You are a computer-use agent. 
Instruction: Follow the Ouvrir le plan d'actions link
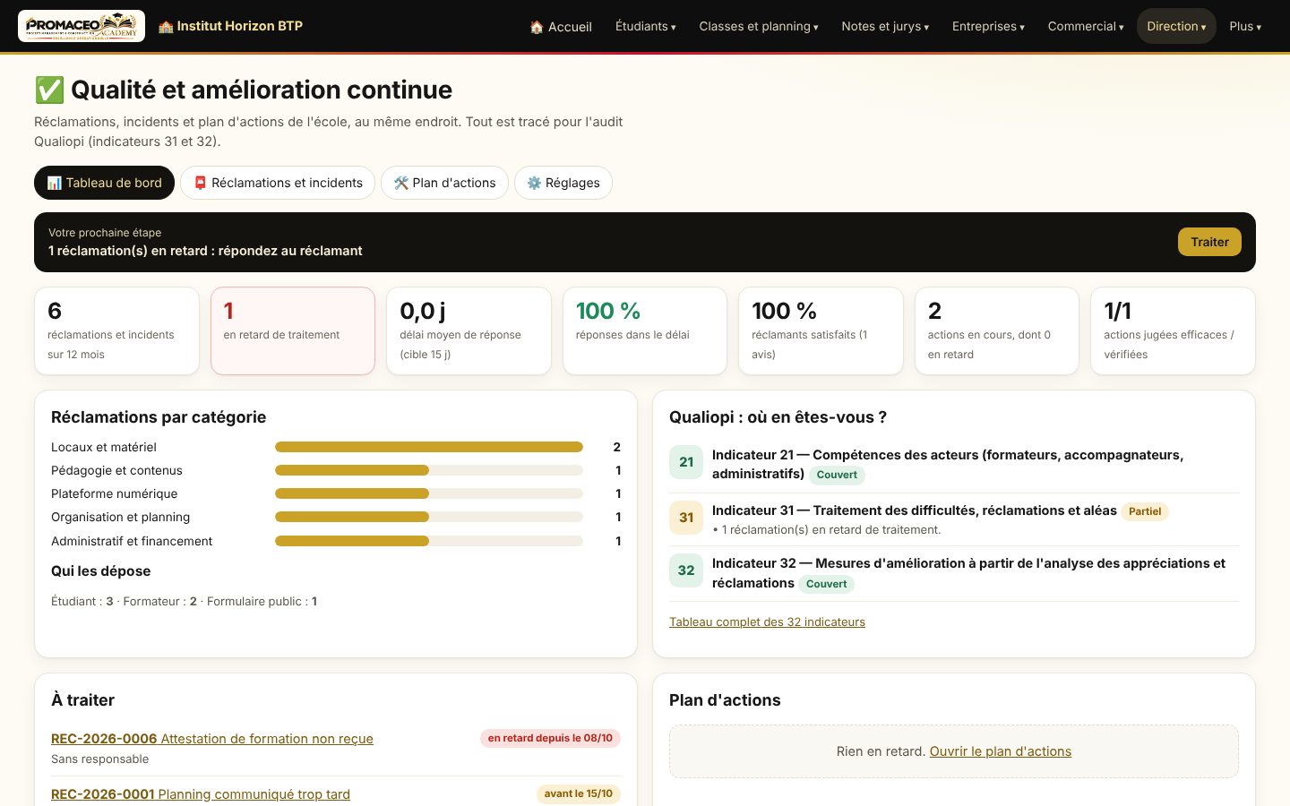[x=1001, y=751]
